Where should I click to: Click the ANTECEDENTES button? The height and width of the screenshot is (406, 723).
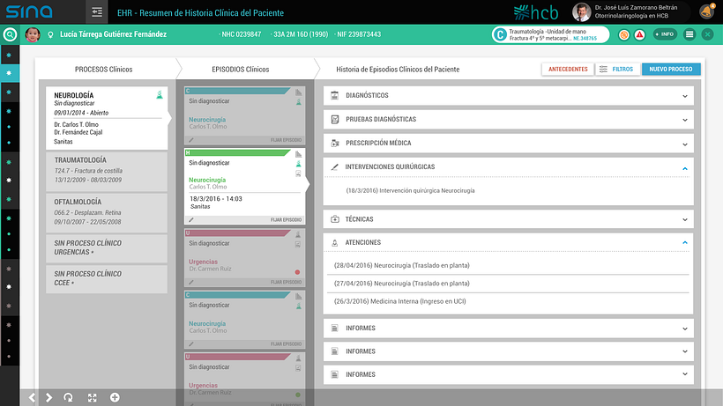tap(568, 69)
